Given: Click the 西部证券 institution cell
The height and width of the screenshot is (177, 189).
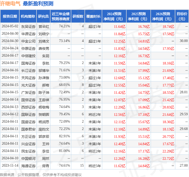Looking at the screenshot, I should [x=28, y=107].
